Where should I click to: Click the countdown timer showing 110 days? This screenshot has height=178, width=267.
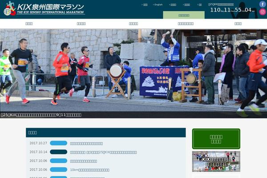(x=232, y=10)
